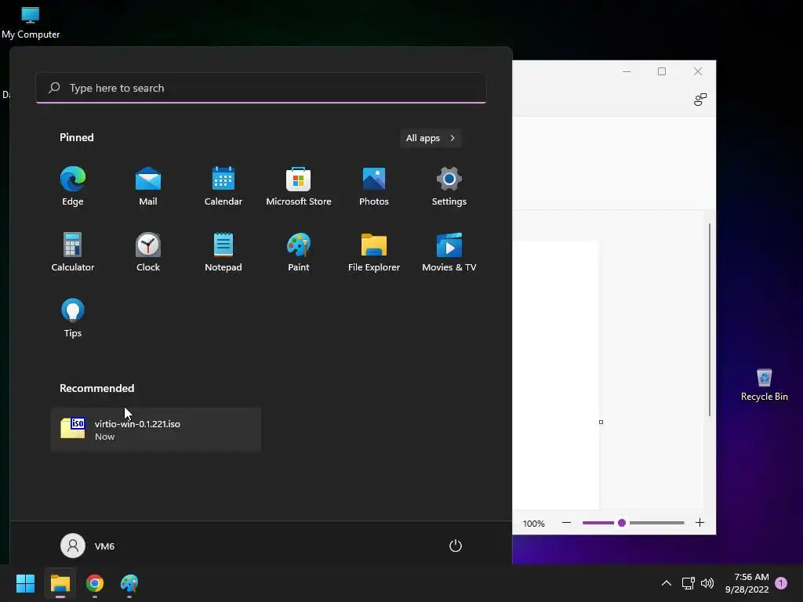803x602 pixels.
Task: Maximize the Paint window
Action: pyautogui.click(x=662, y=71)
